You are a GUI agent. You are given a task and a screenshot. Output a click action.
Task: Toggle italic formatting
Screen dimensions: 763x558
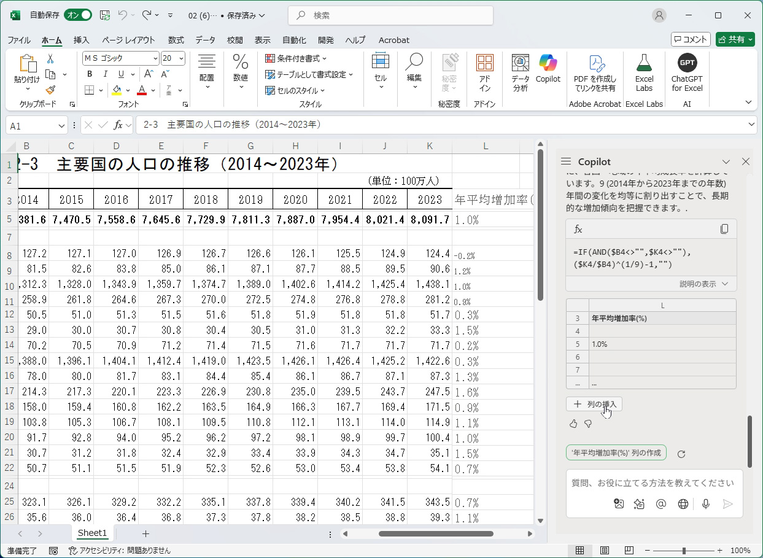[x=106, y=74]
